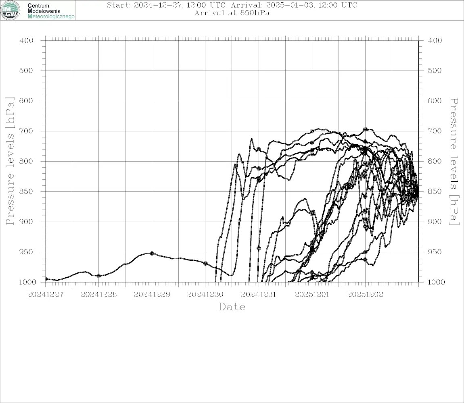Click the right axis '800' label
464x403 pixels.
click(x=435, y=162)
